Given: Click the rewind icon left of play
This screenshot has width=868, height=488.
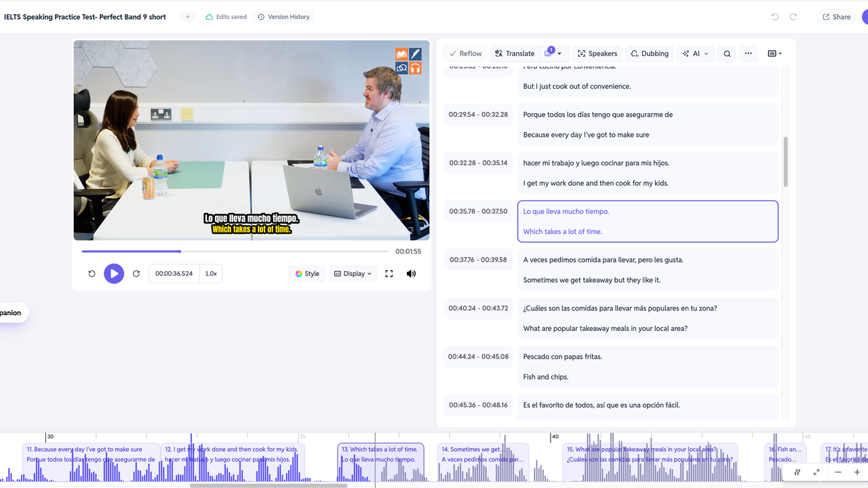Looking at the screenshot, I should [92, 274].
